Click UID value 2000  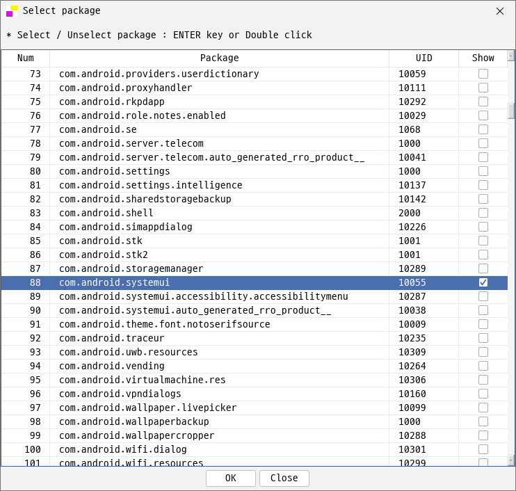[x=410, y=214]
